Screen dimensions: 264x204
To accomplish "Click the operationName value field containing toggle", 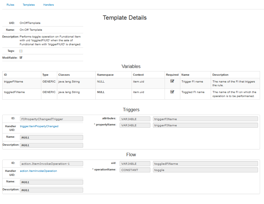I will 205,170.
